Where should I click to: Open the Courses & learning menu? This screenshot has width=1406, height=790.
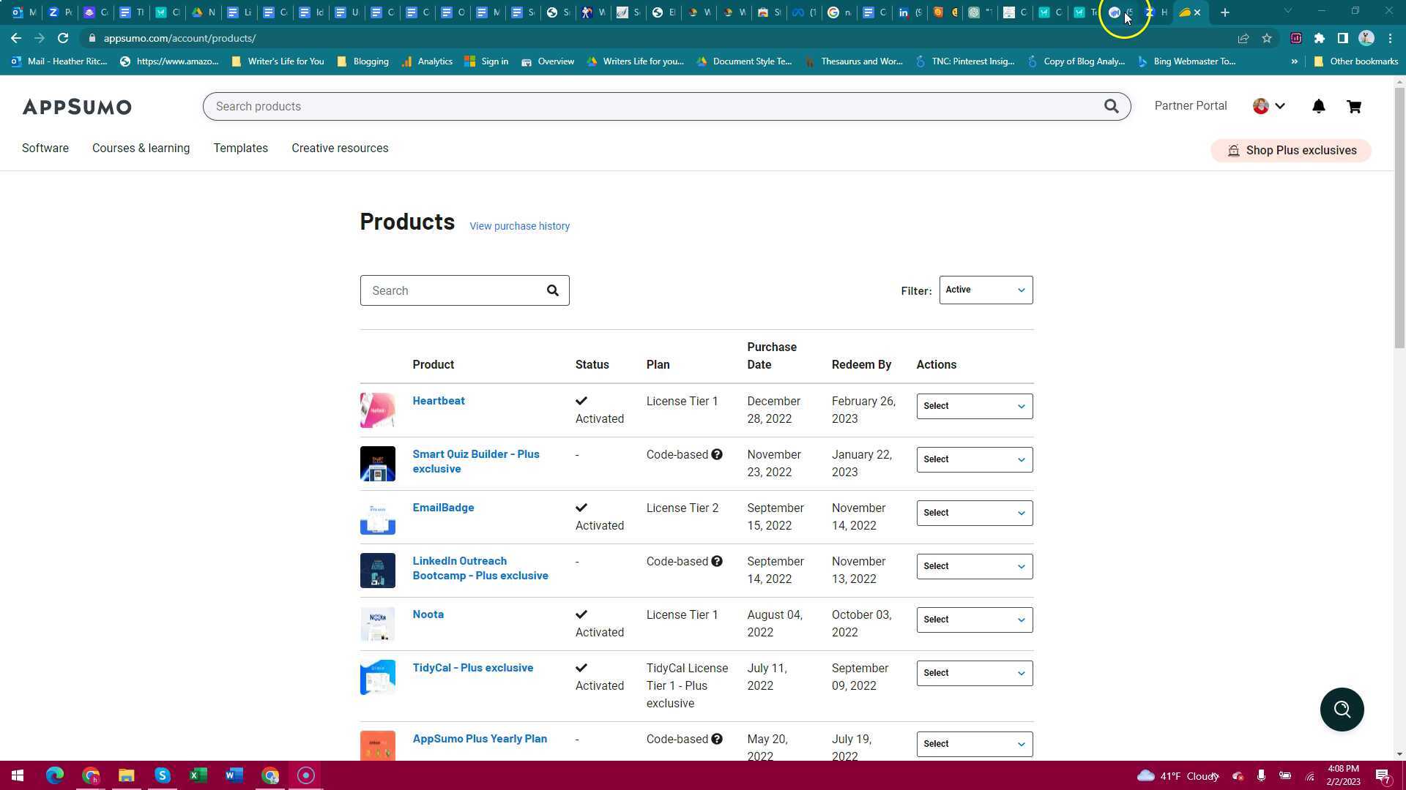tap(141, 148)
